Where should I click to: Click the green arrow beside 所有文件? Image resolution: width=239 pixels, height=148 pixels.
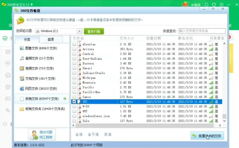pyautogui.click(x=65, y=99)
